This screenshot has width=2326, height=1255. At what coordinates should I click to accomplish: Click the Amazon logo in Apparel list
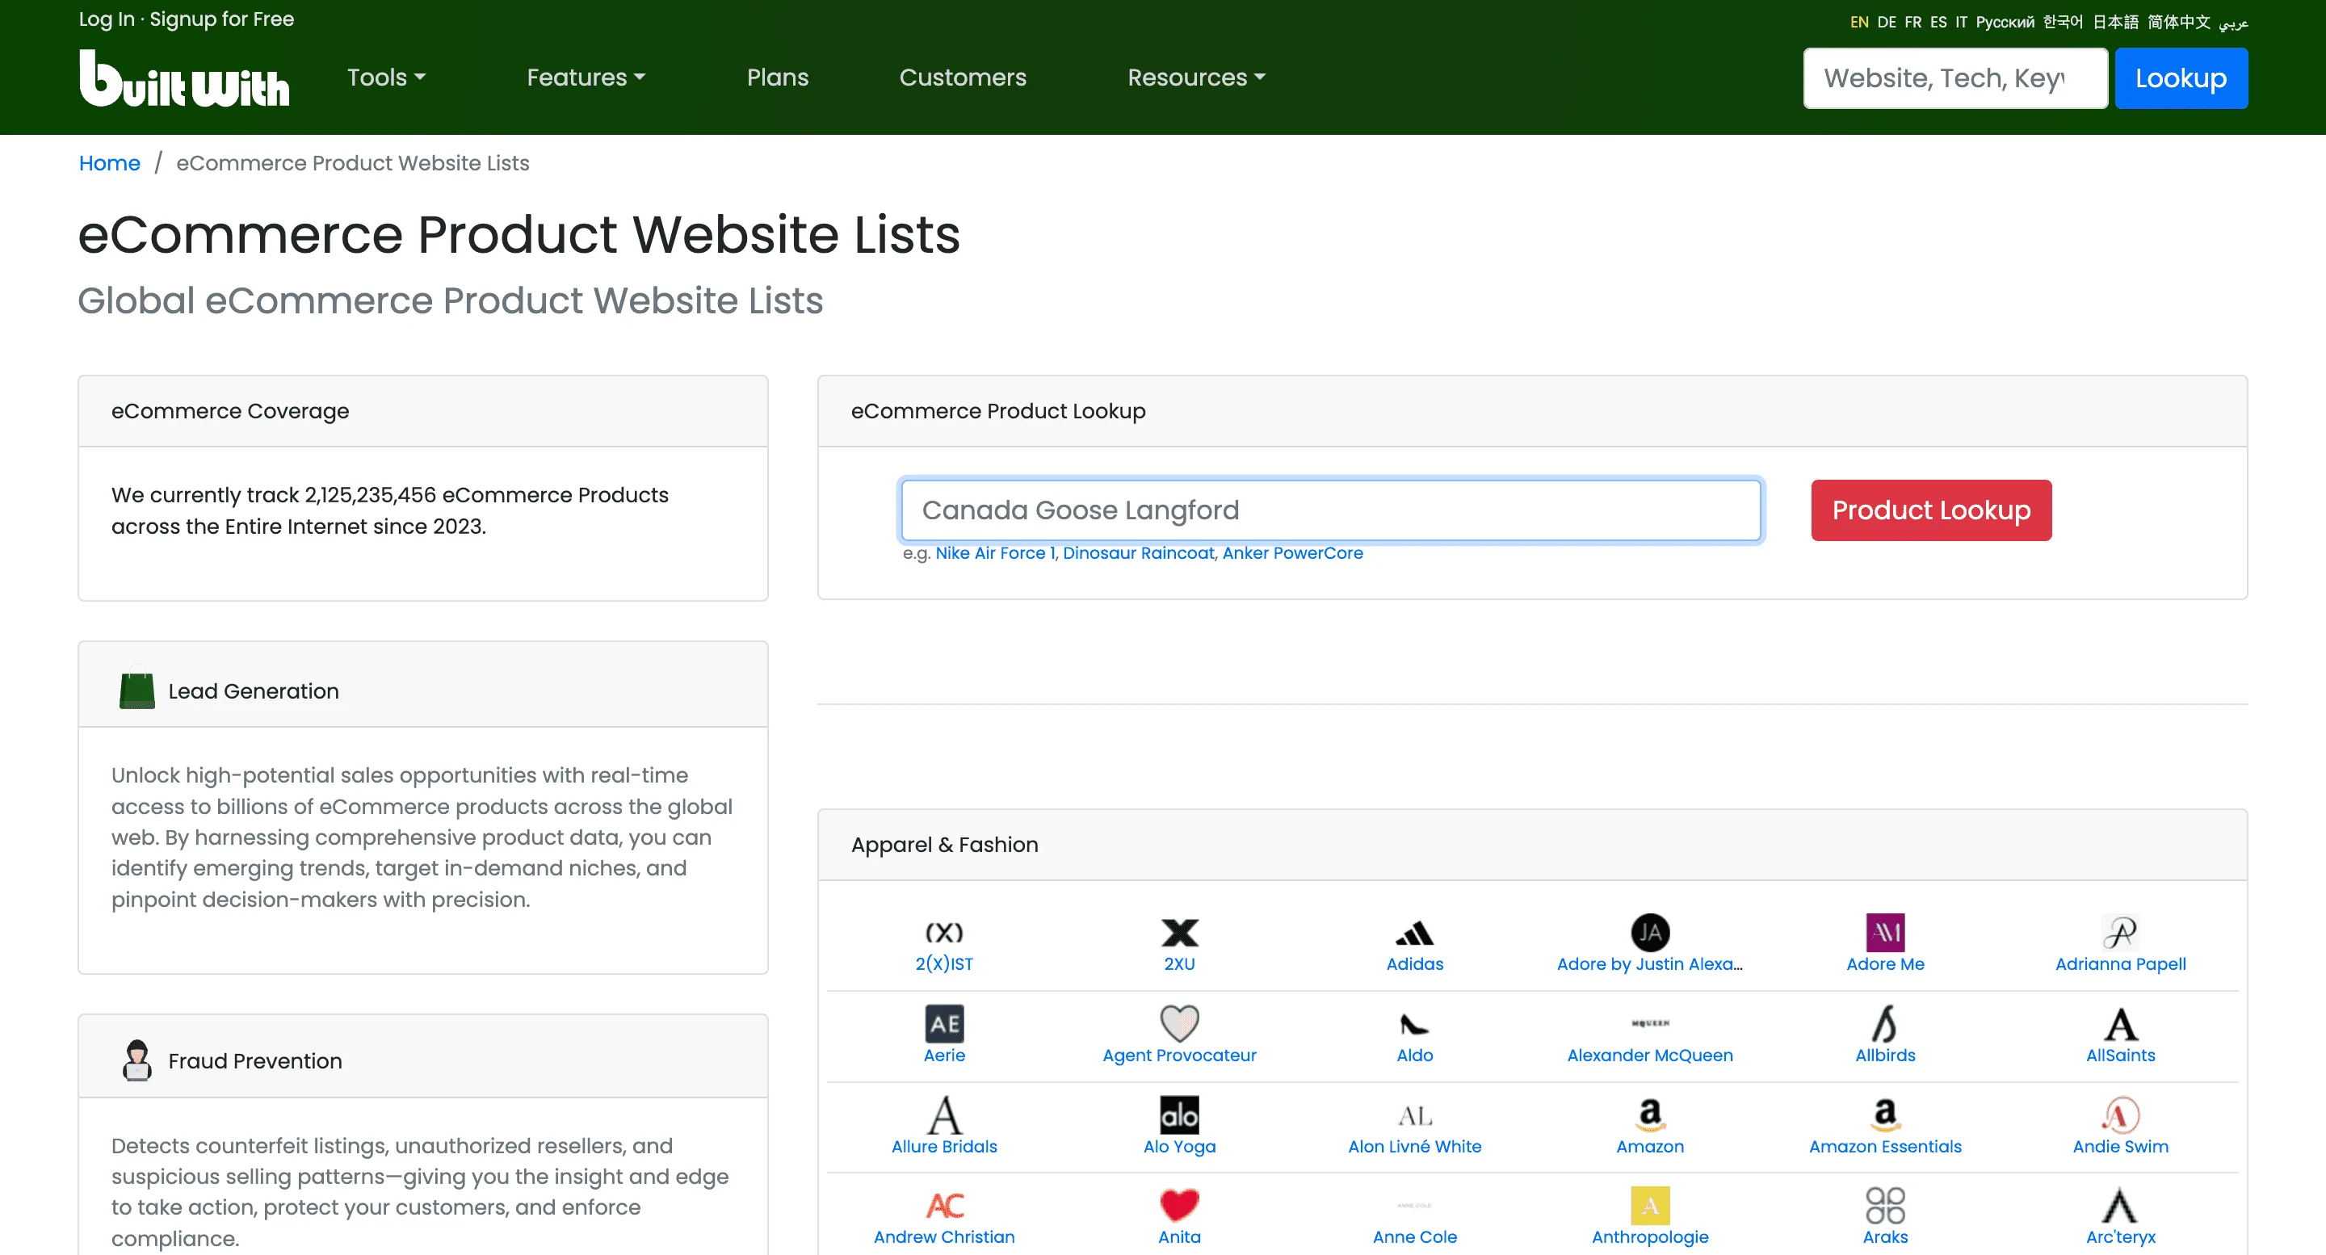pyautogui.click(x=1648, y=1114)
